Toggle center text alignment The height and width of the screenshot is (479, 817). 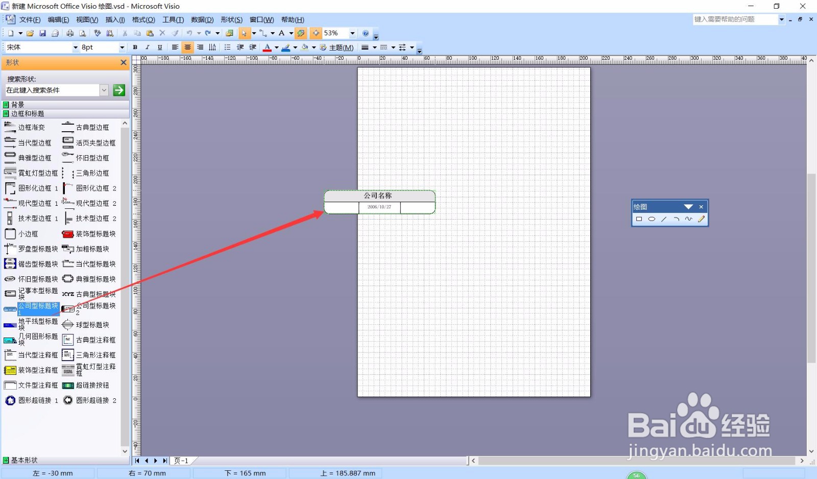point(187,47)
